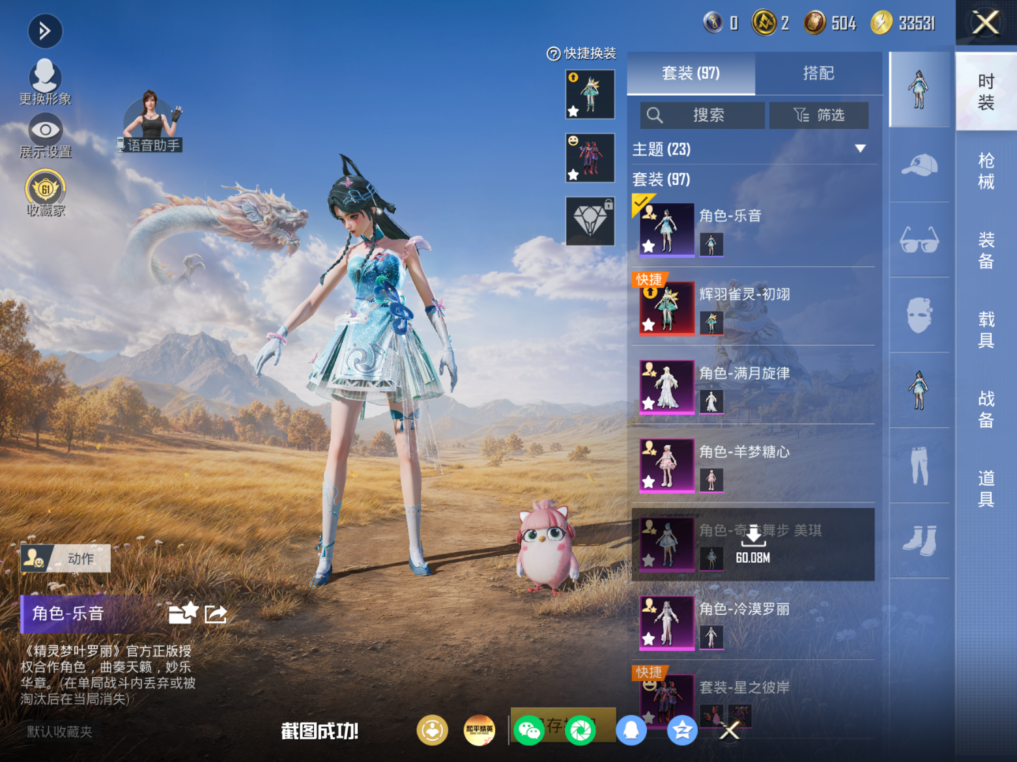Share the 角色-乐音 outfit

coord(216,614)
